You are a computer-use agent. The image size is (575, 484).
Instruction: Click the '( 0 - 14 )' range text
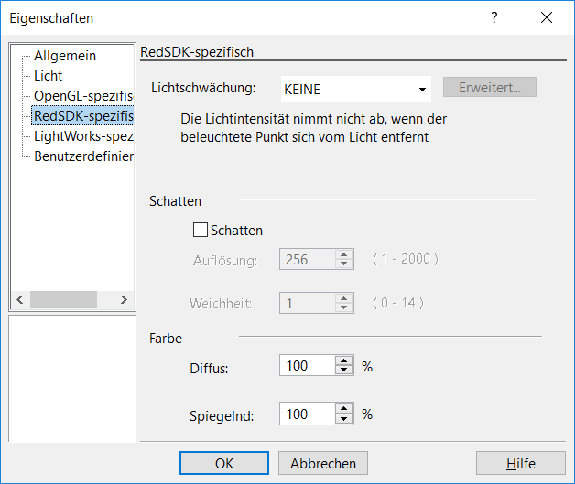398,303
